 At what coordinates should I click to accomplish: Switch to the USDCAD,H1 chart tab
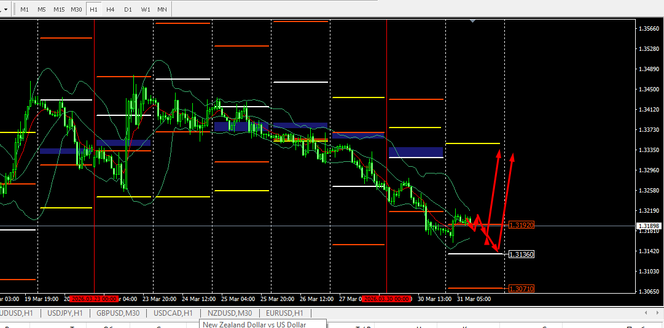pyautogui.click(x=173, y=313)
